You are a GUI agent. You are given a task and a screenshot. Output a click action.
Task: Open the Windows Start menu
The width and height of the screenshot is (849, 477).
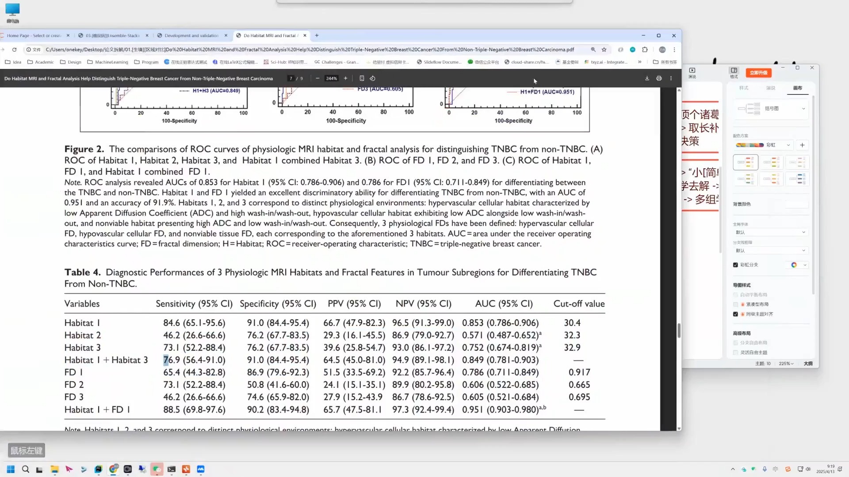11,469
